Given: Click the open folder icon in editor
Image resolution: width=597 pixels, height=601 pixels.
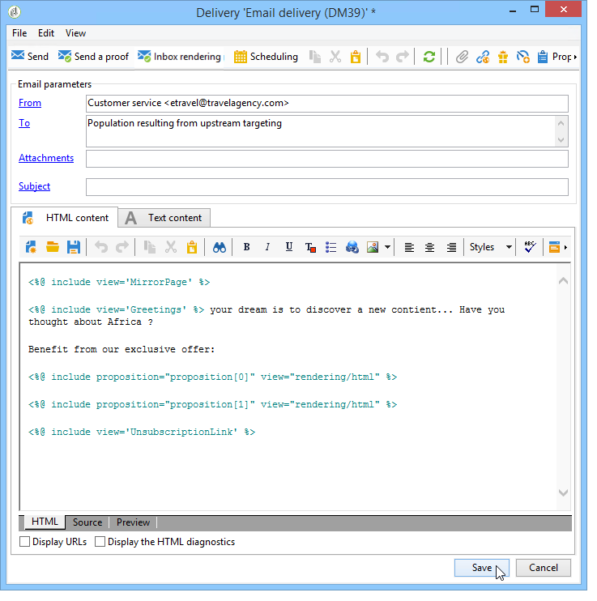Looking at the screenshot, I should pos(53,247).
